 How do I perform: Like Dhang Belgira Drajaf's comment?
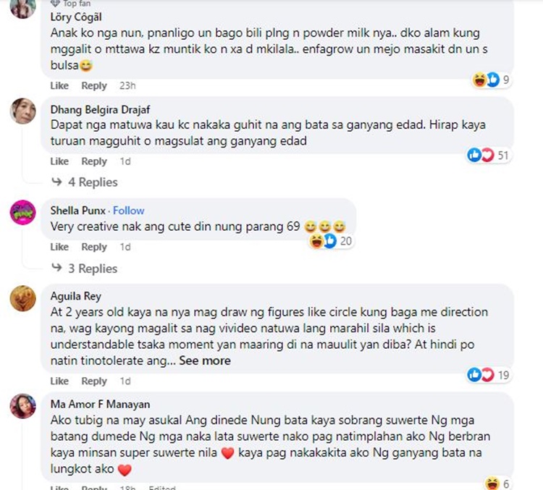pos(59,161)
